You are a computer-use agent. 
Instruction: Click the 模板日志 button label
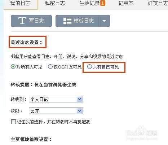(84, 21)
